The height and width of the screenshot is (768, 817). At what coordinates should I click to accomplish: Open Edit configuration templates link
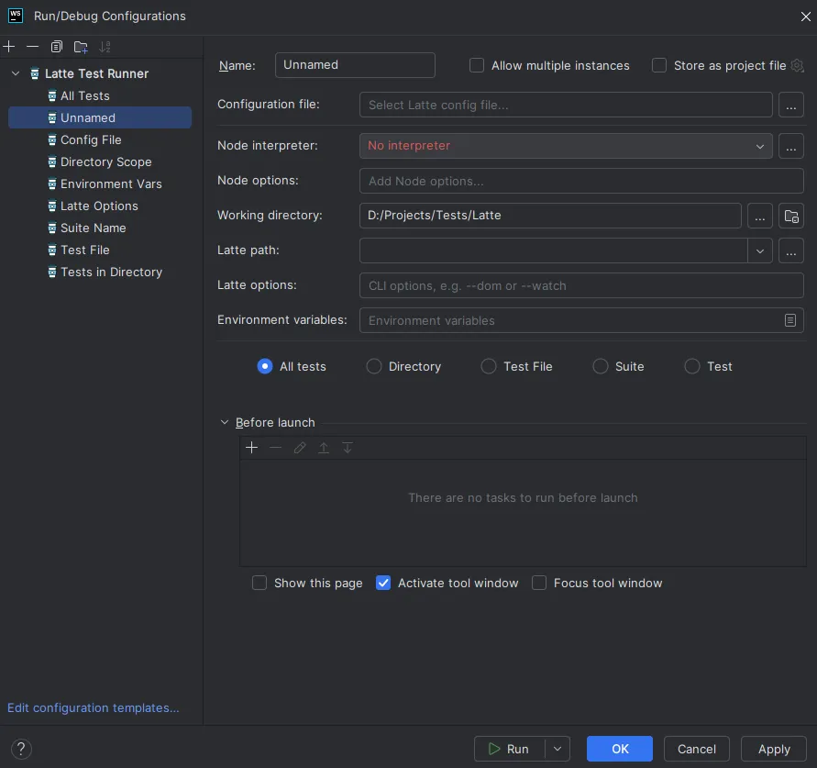[x=94, y=707]
